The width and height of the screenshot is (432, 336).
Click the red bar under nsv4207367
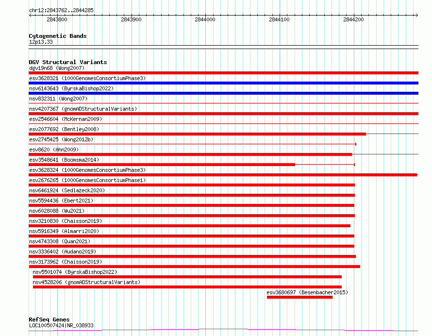[223, 114]
